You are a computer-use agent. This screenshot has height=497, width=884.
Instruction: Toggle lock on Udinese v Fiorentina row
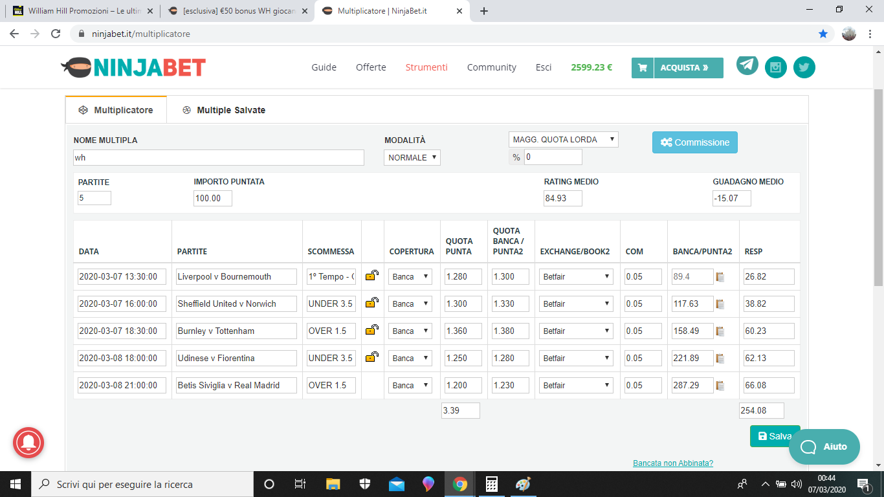[x=372, y=357]
